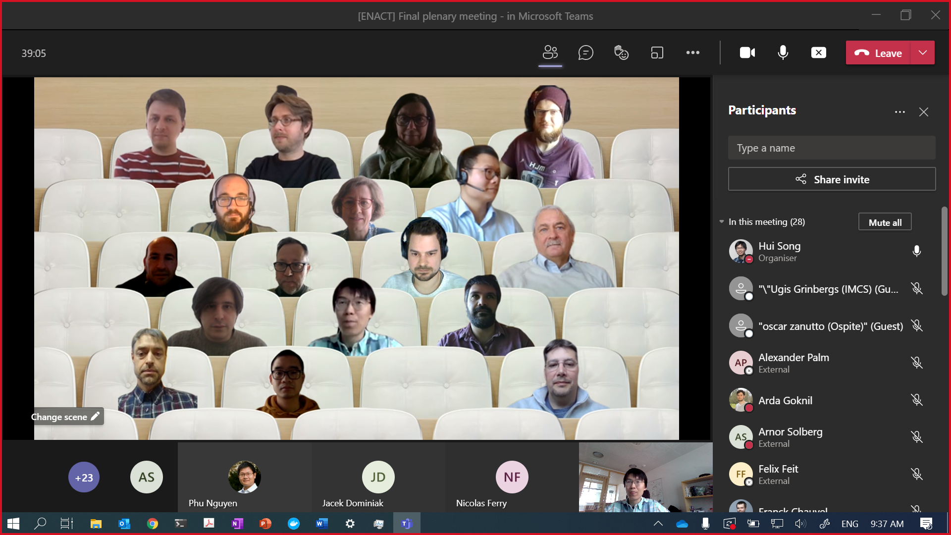Show hidden system tray icons chevron
The image size is (951, 535).
[658, 524]
